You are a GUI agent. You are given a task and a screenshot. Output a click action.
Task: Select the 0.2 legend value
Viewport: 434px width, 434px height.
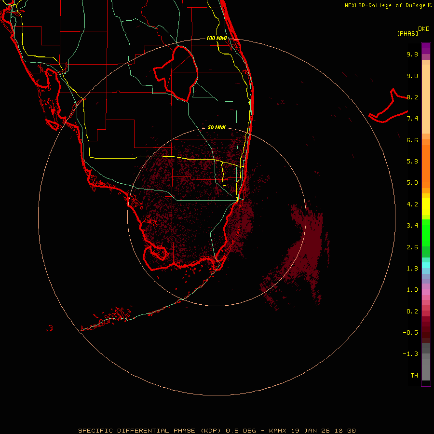(412, 312)
